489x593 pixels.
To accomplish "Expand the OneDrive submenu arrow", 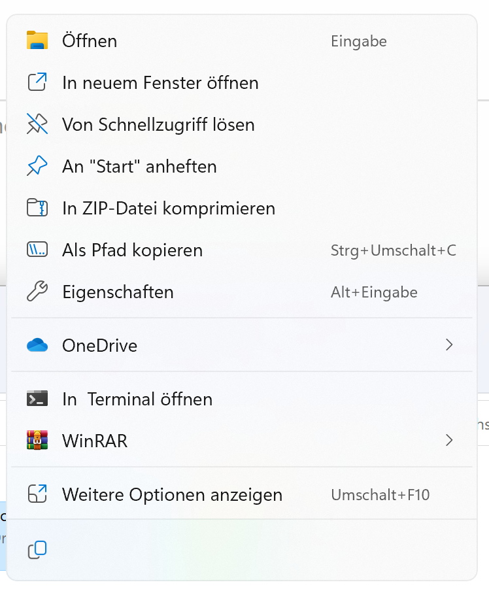I will coord(449,345).
